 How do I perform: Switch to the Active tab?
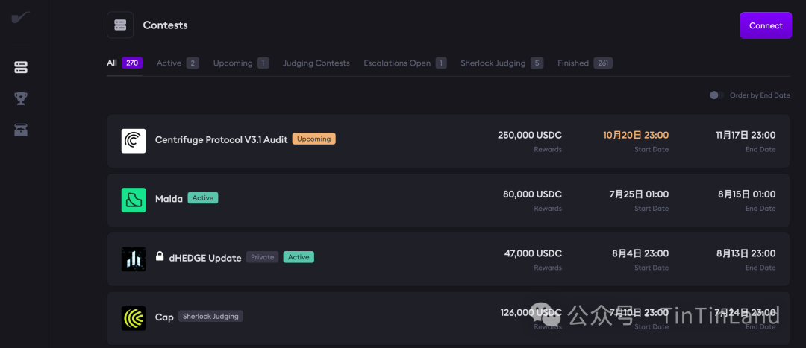coord(178,63)
